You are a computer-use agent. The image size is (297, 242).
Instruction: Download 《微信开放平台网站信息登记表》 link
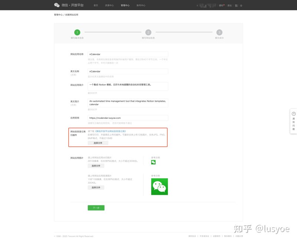[111, 131]
